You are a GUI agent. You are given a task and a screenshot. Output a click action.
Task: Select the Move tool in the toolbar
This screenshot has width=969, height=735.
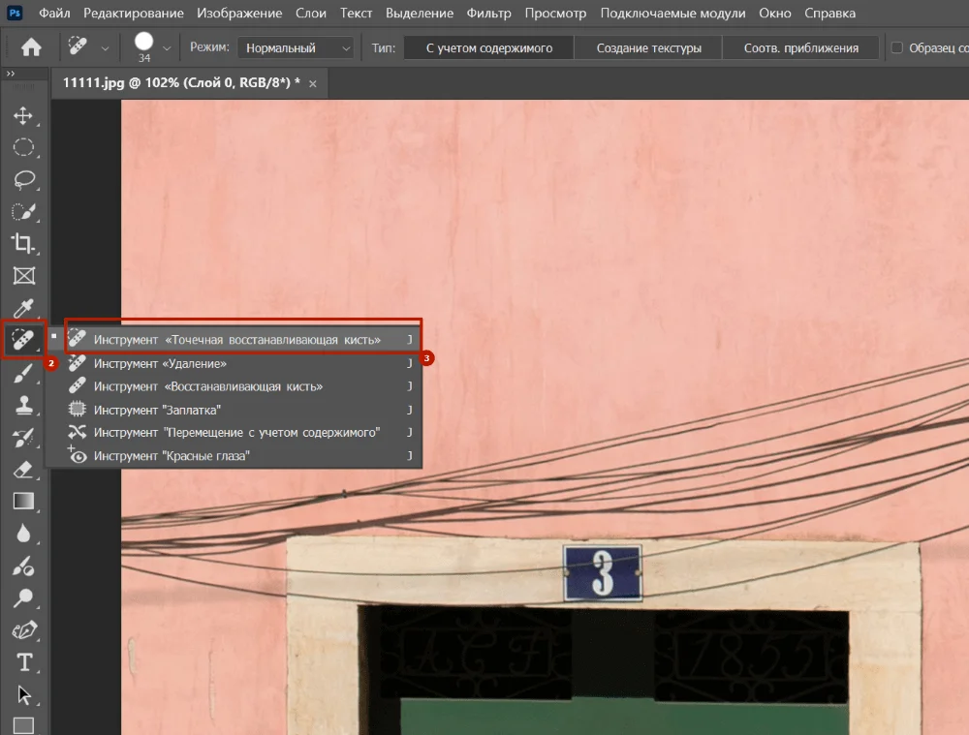[22, 116]
